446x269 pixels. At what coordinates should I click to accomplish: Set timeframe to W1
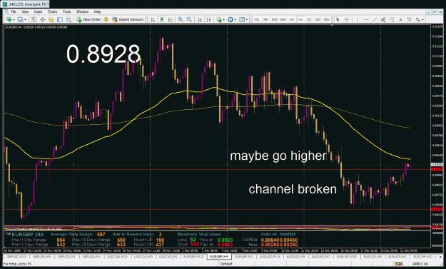[318, 19]
